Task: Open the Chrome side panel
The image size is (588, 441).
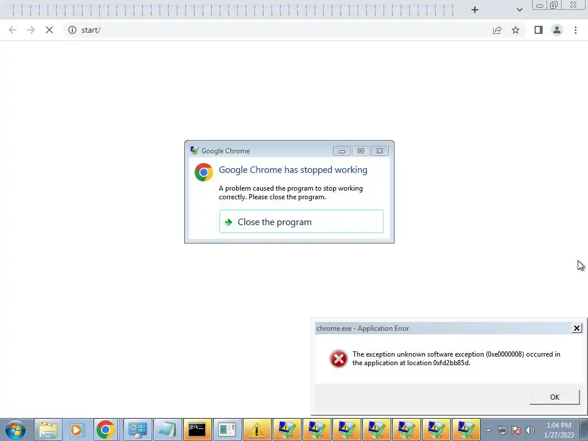Action: tap(539, 30)
